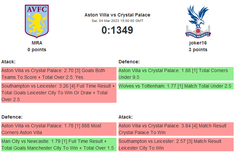
Task: Open the Aston Villa vs Crystal Palace match title
Action: (117, 15)
